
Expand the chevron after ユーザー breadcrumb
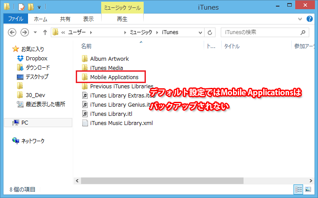click(91, 32)
